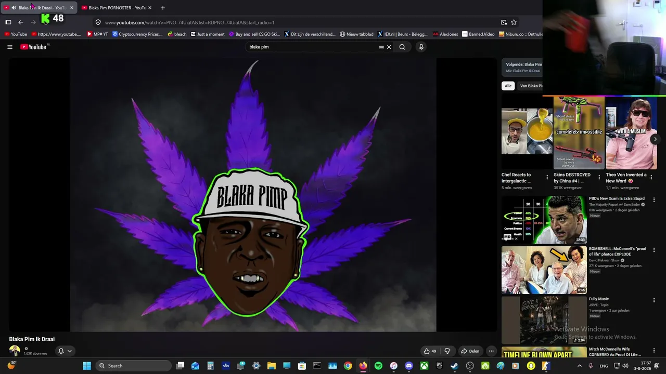Open Spotify from the taskbar

click(x=378, y=366)
